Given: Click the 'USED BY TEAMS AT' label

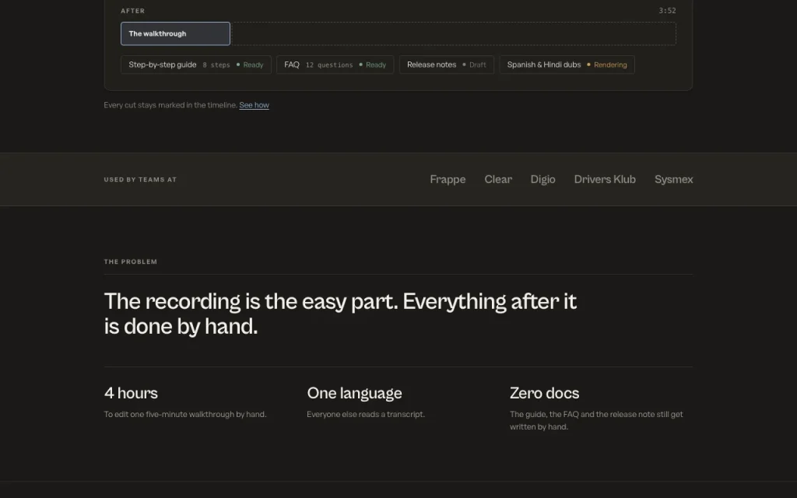Looking at the screenshot, I should 140,180.
